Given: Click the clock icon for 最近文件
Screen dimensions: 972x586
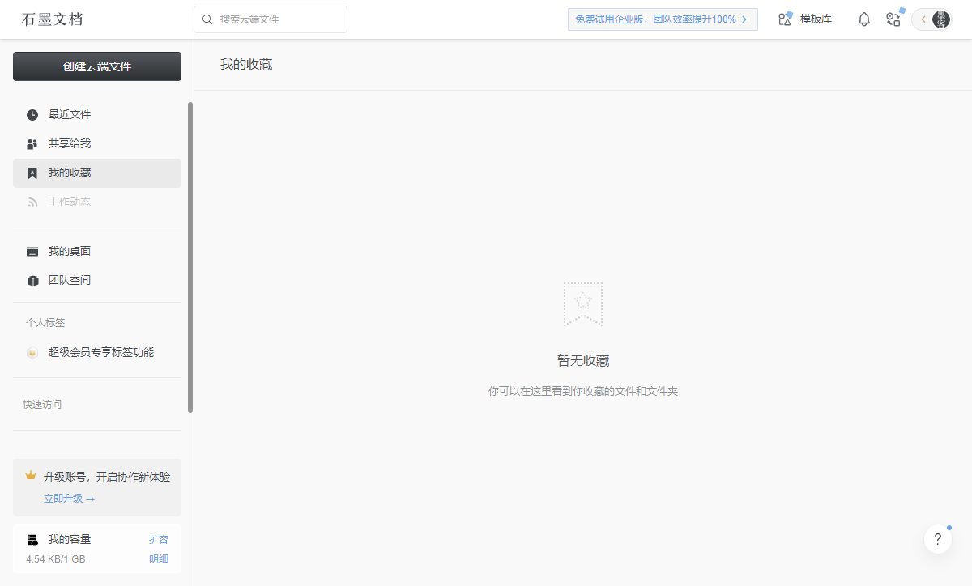Looking at the screenshot, I should click(x=32, y=115).
